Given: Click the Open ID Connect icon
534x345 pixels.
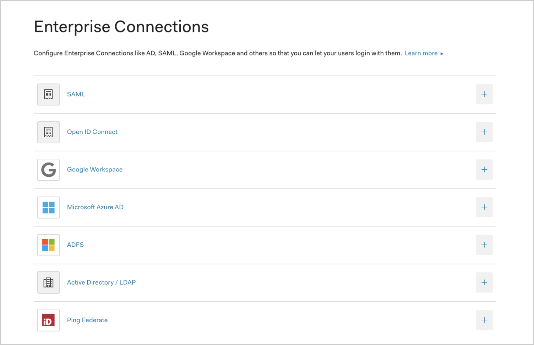Looking at the screenshot, I should tap(48, 132).
